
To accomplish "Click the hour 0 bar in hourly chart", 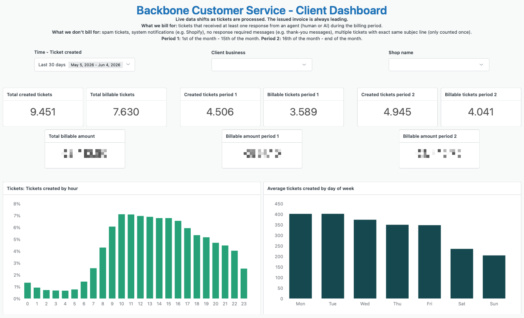I will click(27, 291).
